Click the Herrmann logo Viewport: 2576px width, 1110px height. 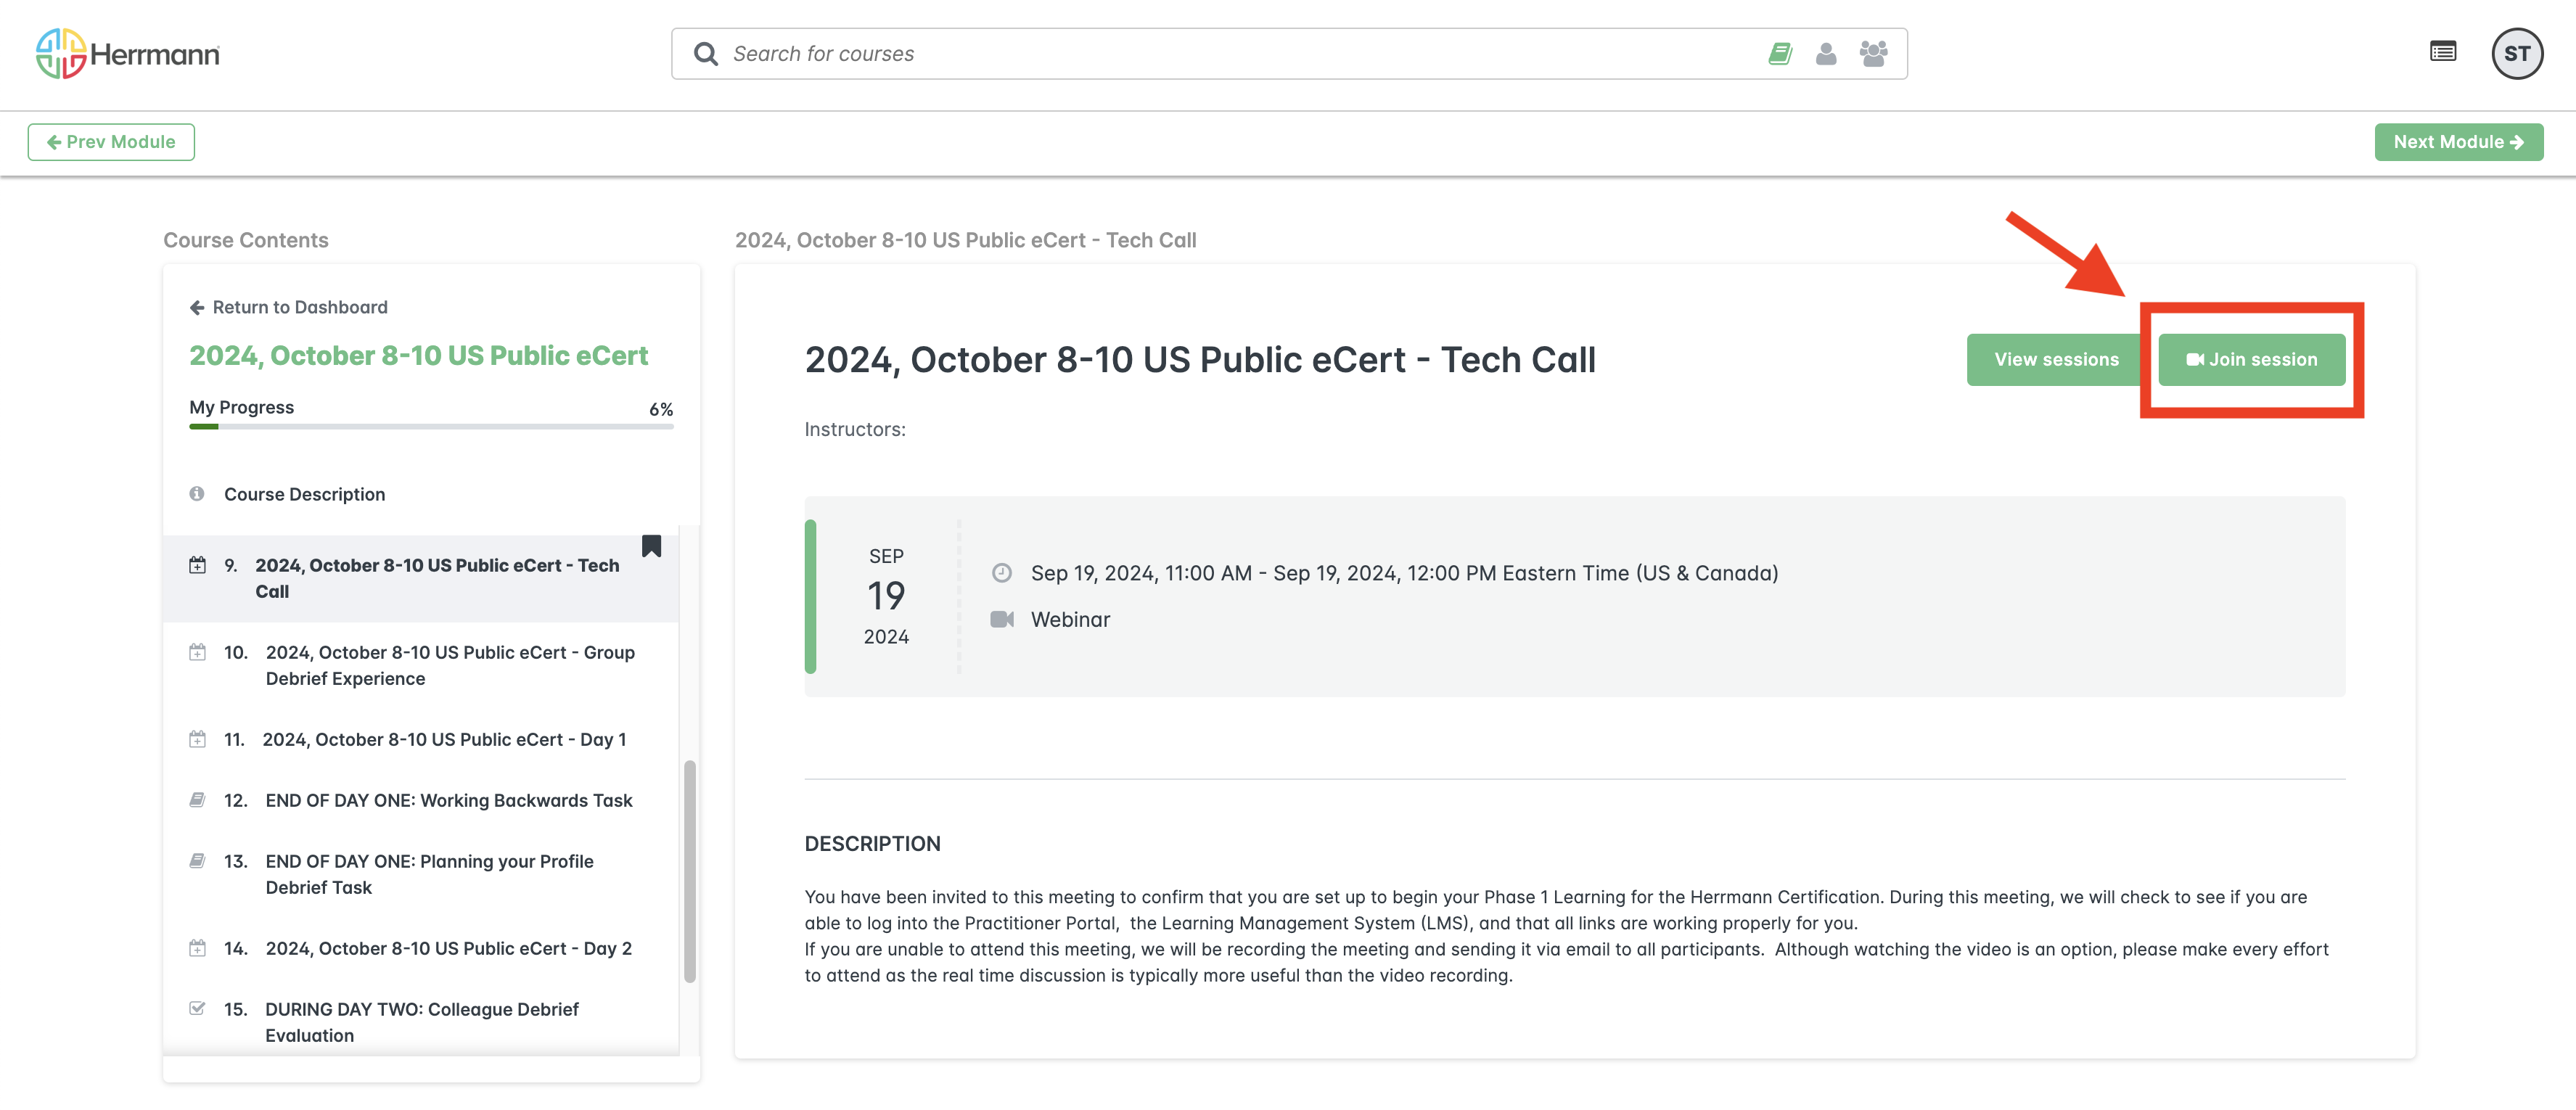(128, 54)
